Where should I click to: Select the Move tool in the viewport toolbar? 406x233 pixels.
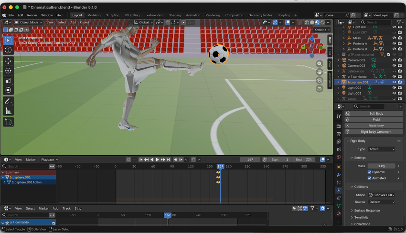coord(8,61)
